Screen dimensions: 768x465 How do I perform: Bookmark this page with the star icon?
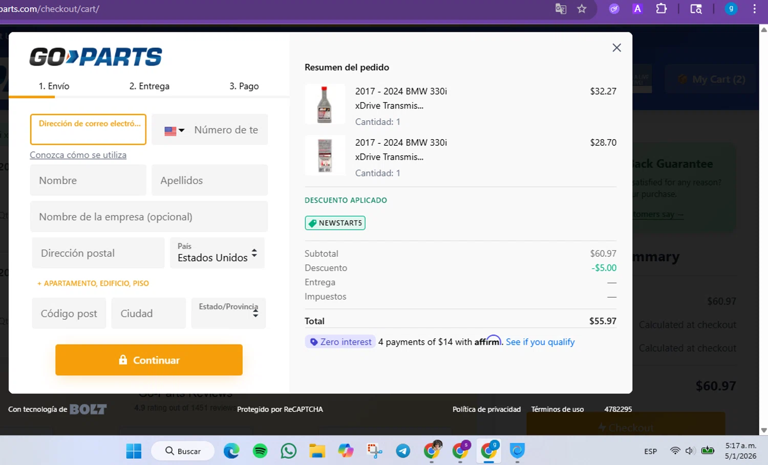click(582, 9)
